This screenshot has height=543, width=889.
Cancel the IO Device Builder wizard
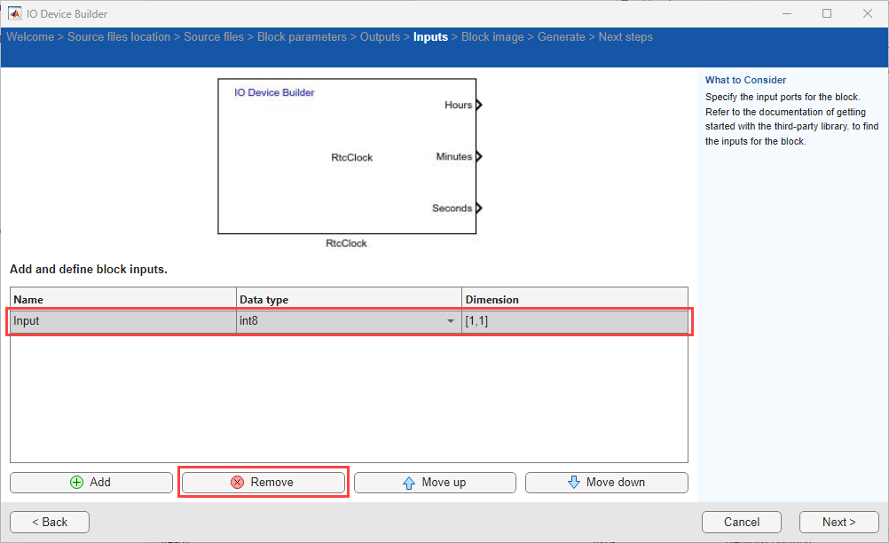pyautogui.click(x=741, y=522)
